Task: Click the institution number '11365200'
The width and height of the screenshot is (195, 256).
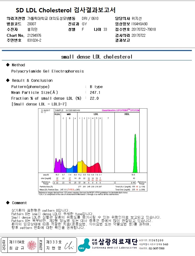Action: tap(156, 240)
